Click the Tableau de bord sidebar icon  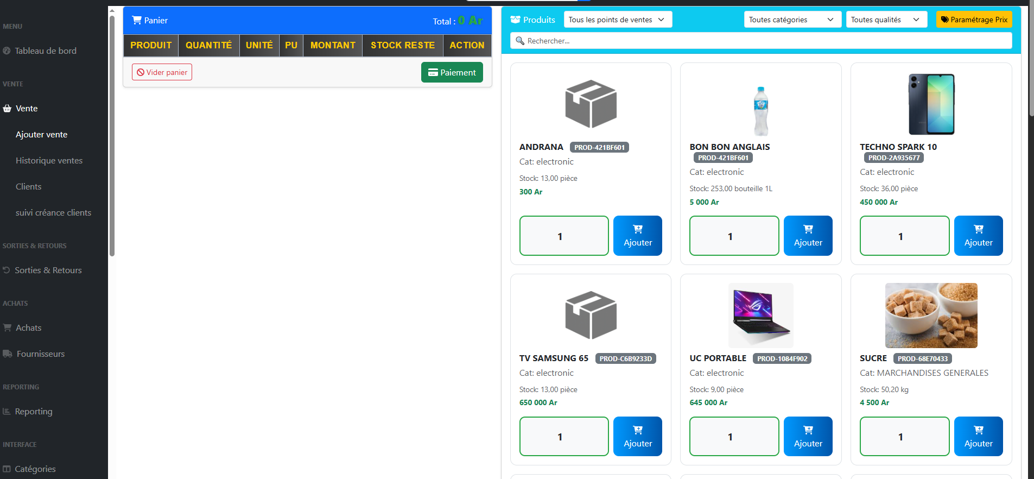pyautogui.click(x=7, y=51)
